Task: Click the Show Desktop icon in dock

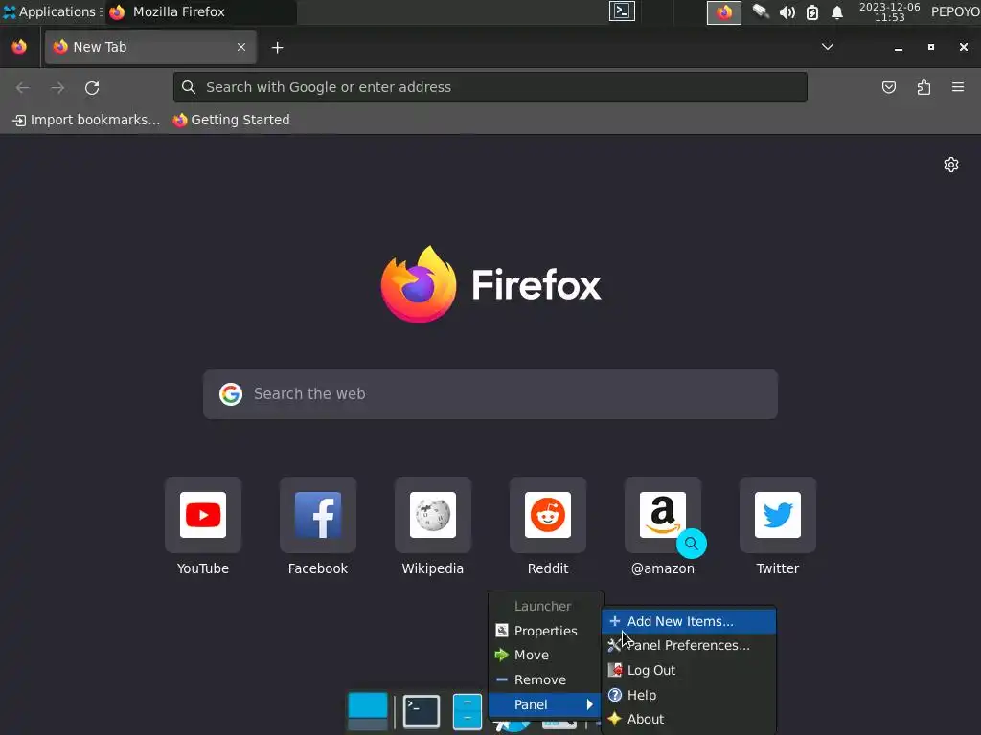Action: tap(367, 711)
